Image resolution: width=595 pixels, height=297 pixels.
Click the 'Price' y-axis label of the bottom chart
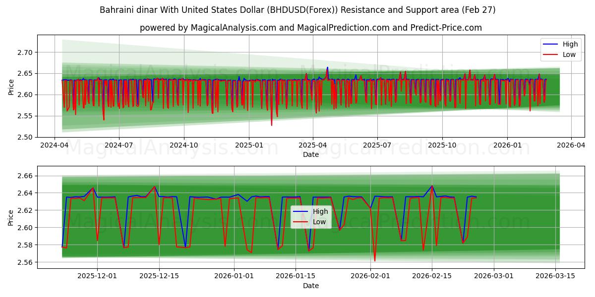tap(11, 217)
